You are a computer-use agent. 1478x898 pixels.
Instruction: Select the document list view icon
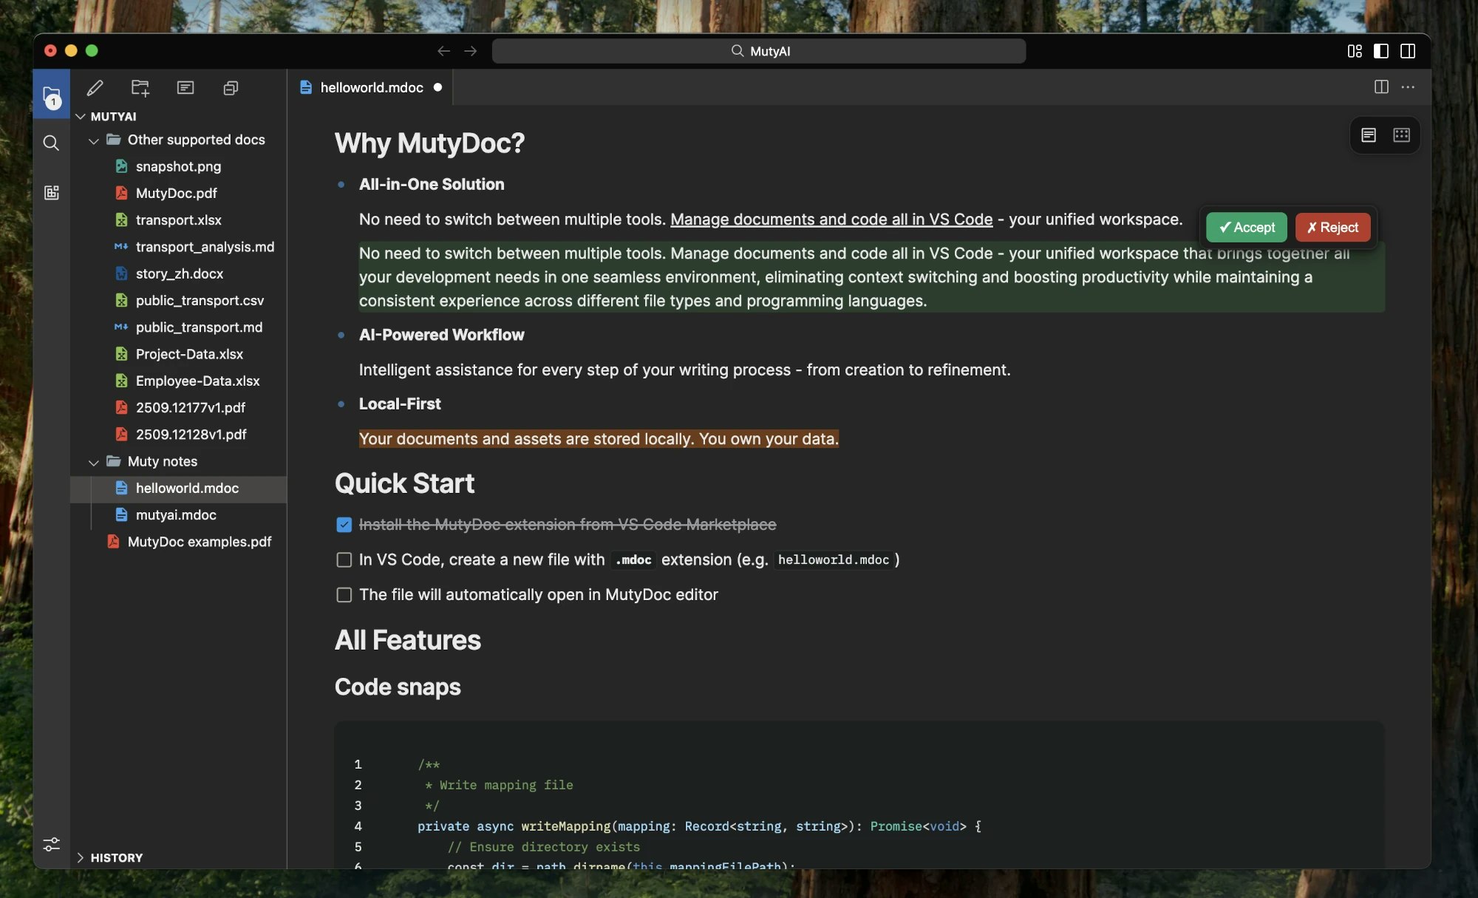[x=1369, y=135]
